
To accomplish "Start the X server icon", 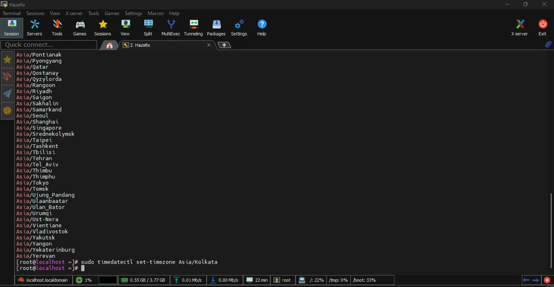I will 519,28.
